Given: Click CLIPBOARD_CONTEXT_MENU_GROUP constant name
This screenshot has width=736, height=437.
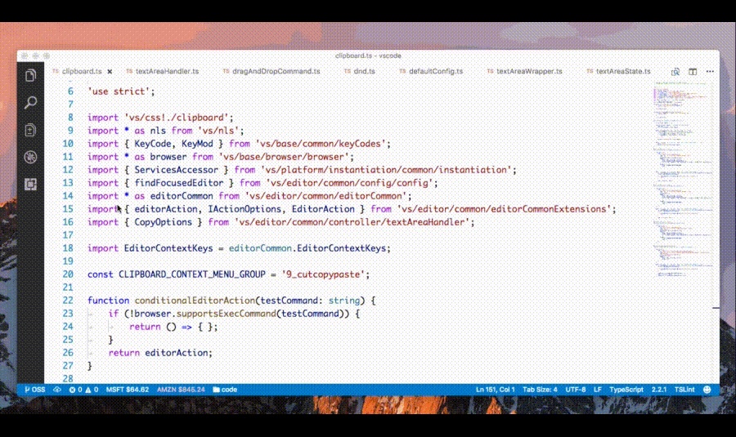Looking at the screenshot, I should pyautogui.click(x=192, y=274).
